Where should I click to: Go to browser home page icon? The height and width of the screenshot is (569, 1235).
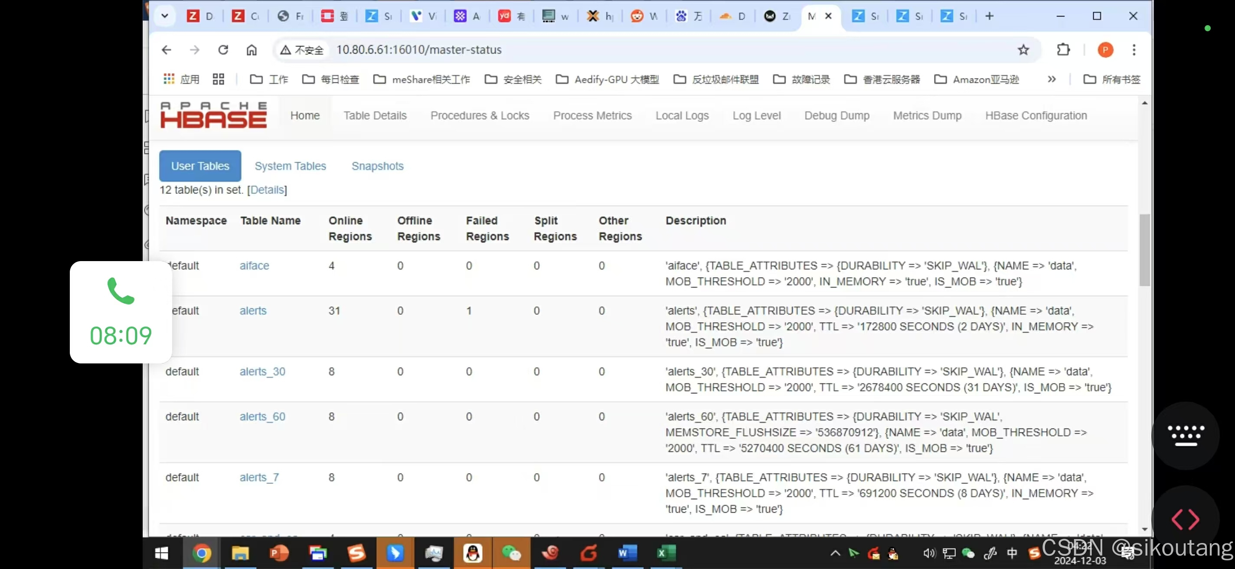pos(252,50)
